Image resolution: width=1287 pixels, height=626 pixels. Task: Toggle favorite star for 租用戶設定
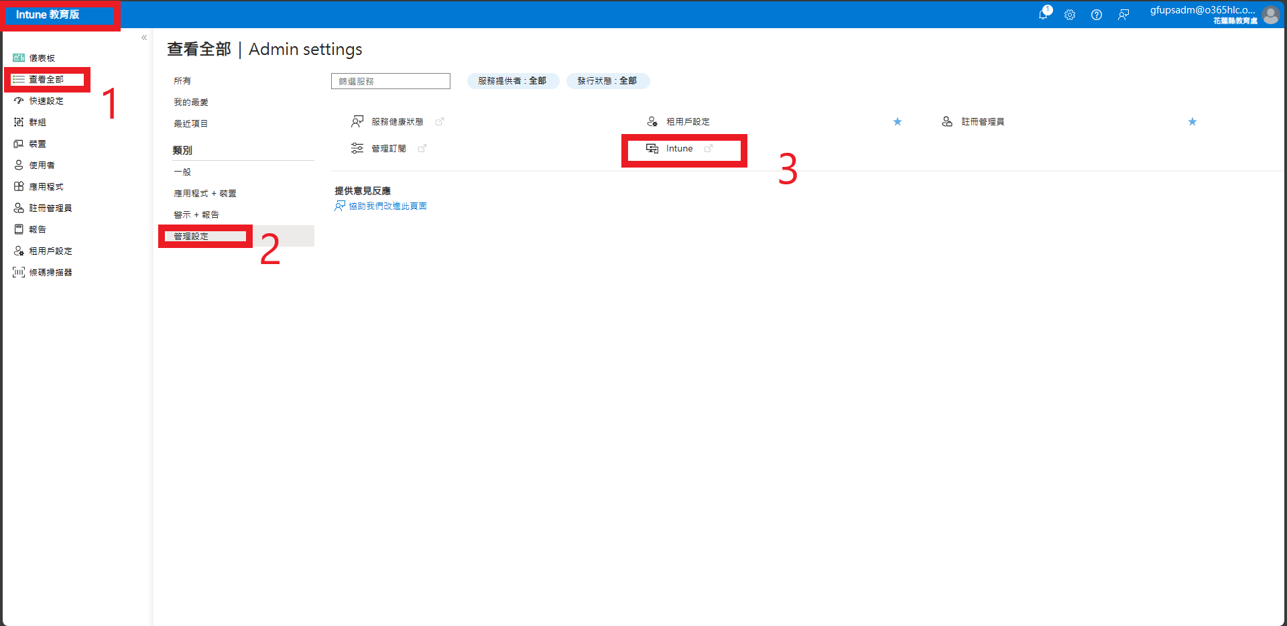(898, 121)
